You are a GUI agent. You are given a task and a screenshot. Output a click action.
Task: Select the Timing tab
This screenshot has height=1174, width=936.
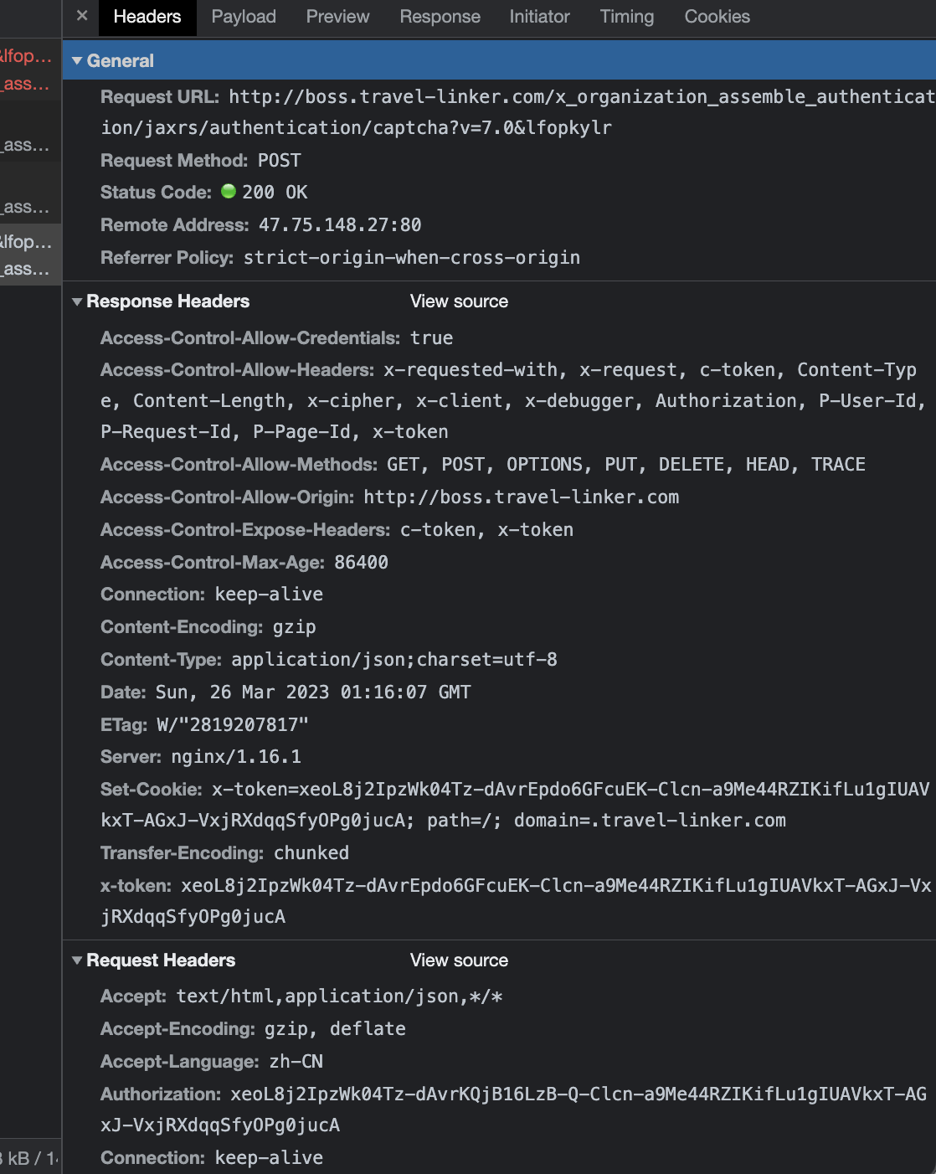click(x=626, y=17)
